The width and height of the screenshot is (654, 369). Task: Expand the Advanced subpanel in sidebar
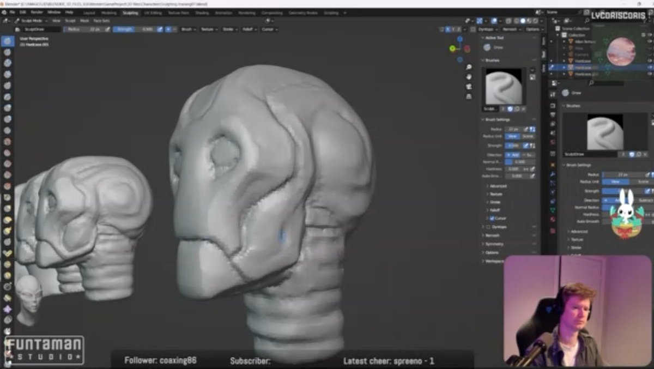498,186
